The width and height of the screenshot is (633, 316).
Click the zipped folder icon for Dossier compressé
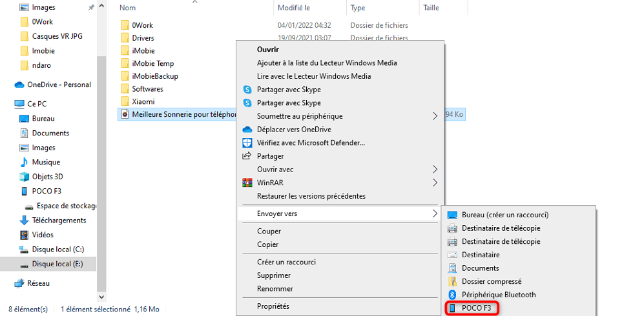pos(453,281)
